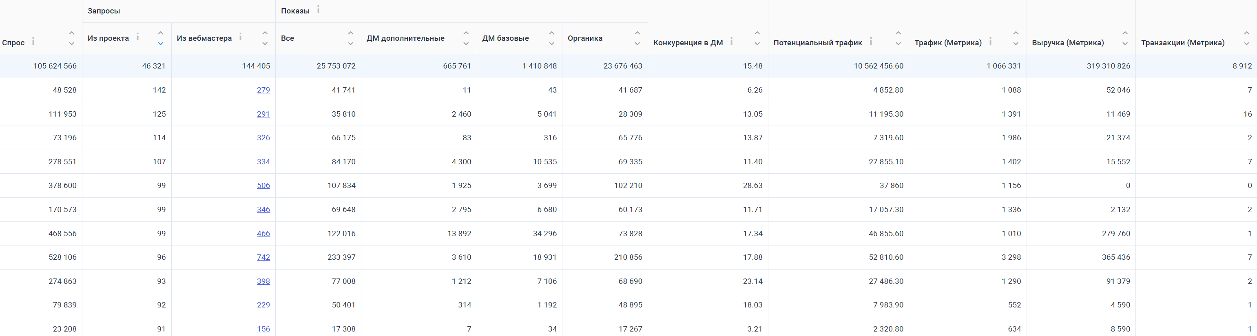Show info icon for Конкуренция в ДМ
The image size is (1257, 336).
[x=731, y=42]
